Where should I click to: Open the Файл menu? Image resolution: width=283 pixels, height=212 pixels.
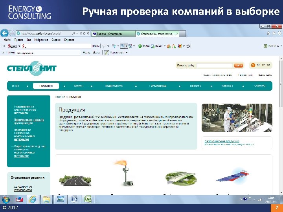point(7,40)
